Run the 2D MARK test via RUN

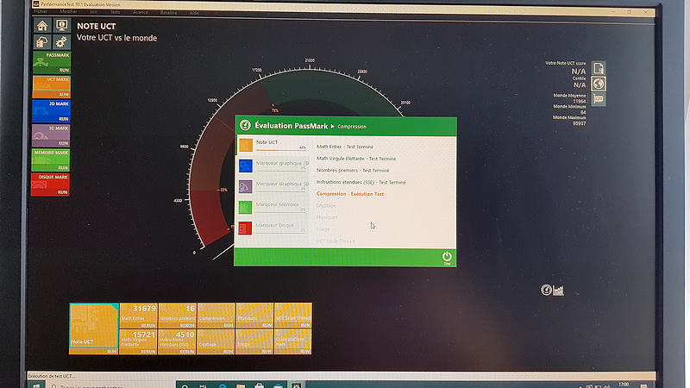tap(63, 119)
